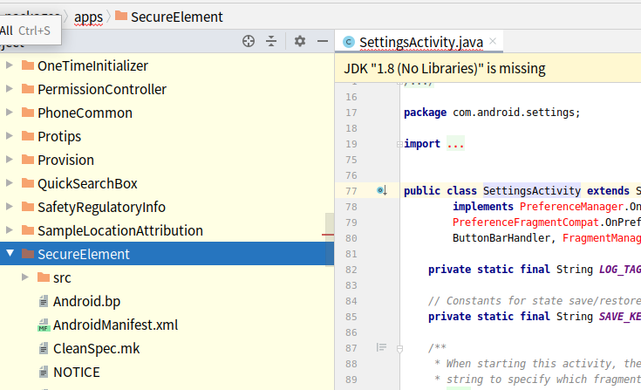Select the SafetyRegulatoryInfo tree item

[x=101, y=208]
